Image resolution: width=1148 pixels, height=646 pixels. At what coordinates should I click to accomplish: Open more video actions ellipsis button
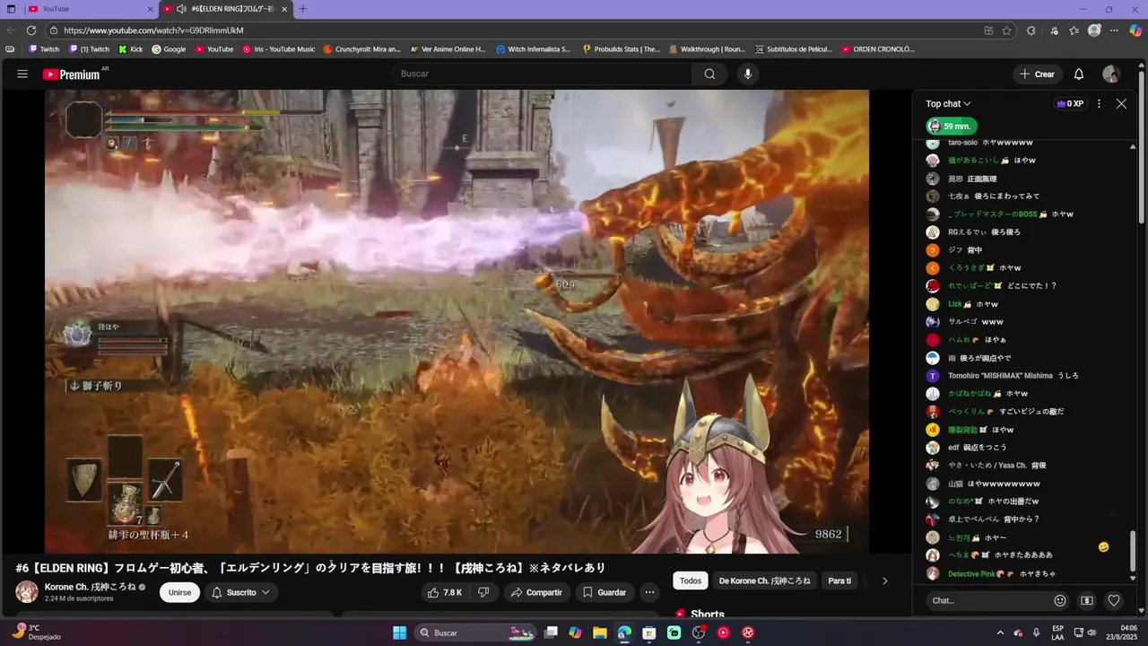click(649, 592)
